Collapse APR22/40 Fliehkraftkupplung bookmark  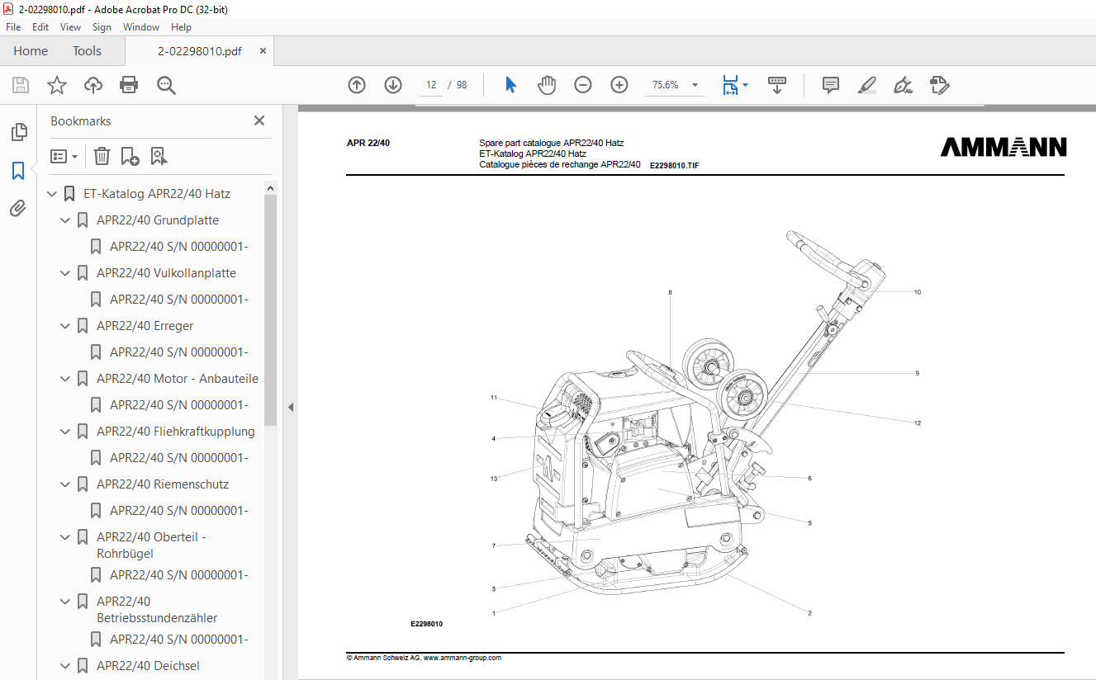click(65, 432)
